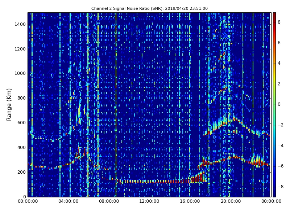Click the colorbar value 8 label
Image resolution: width=290 pixels, height=218 pixels.
tap(279, 22)
